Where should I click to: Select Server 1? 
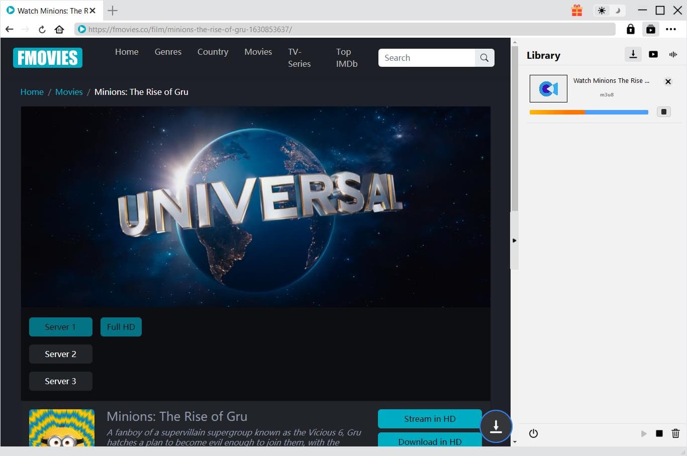click(61, 327)
